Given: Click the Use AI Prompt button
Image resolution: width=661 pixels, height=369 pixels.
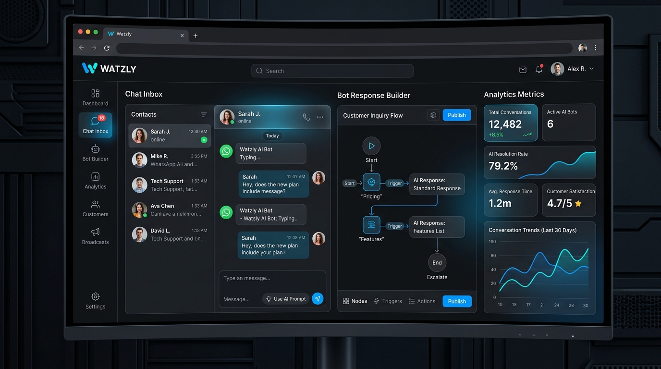Looking at the screenshot, I should coord(286,299).
